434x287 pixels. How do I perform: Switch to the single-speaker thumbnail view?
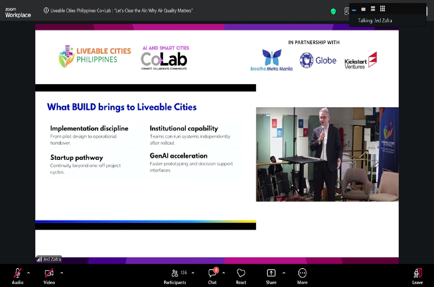363,9
